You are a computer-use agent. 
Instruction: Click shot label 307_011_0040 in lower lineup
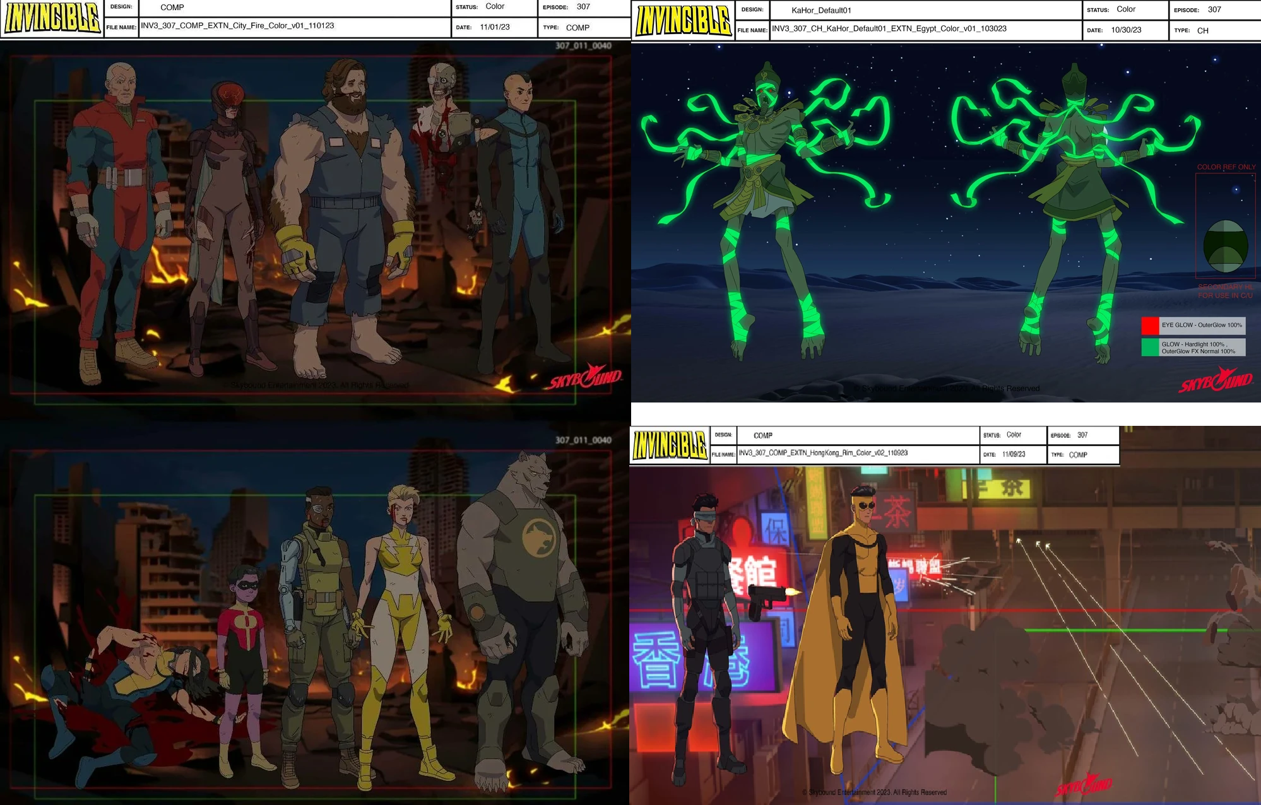[583, 440]
